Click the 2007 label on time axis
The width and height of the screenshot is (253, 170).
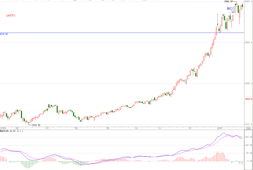tap(220, 128)
